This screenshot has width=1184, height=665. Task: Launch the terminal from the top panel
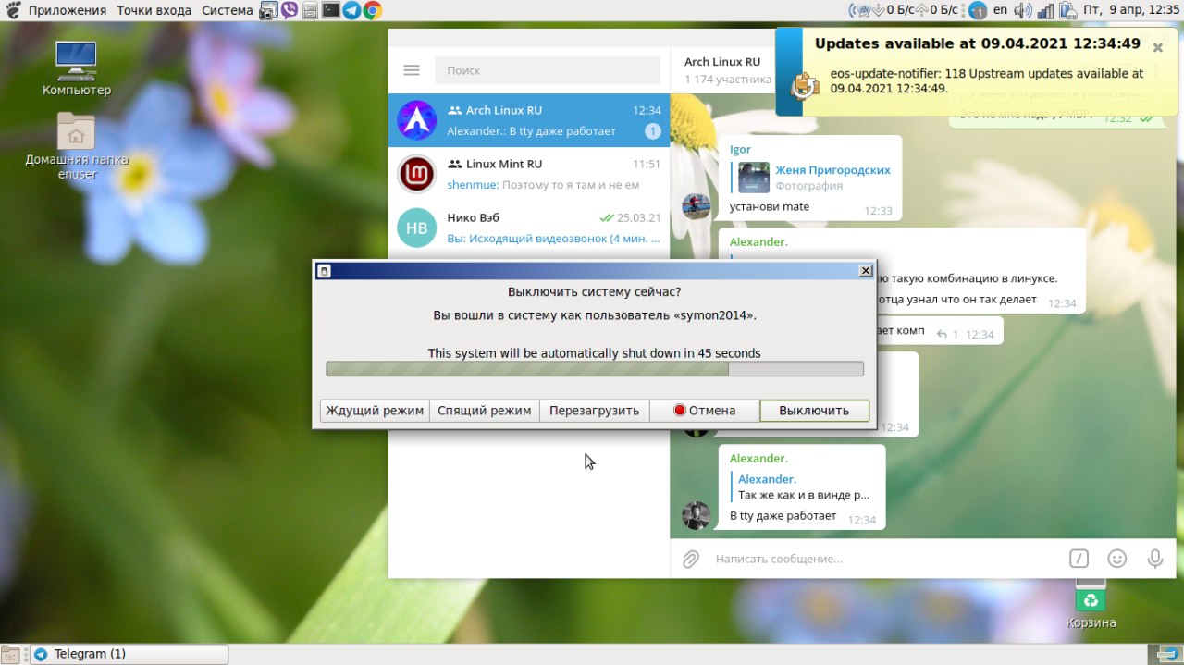pyautogui.click(x=330, y=11)
